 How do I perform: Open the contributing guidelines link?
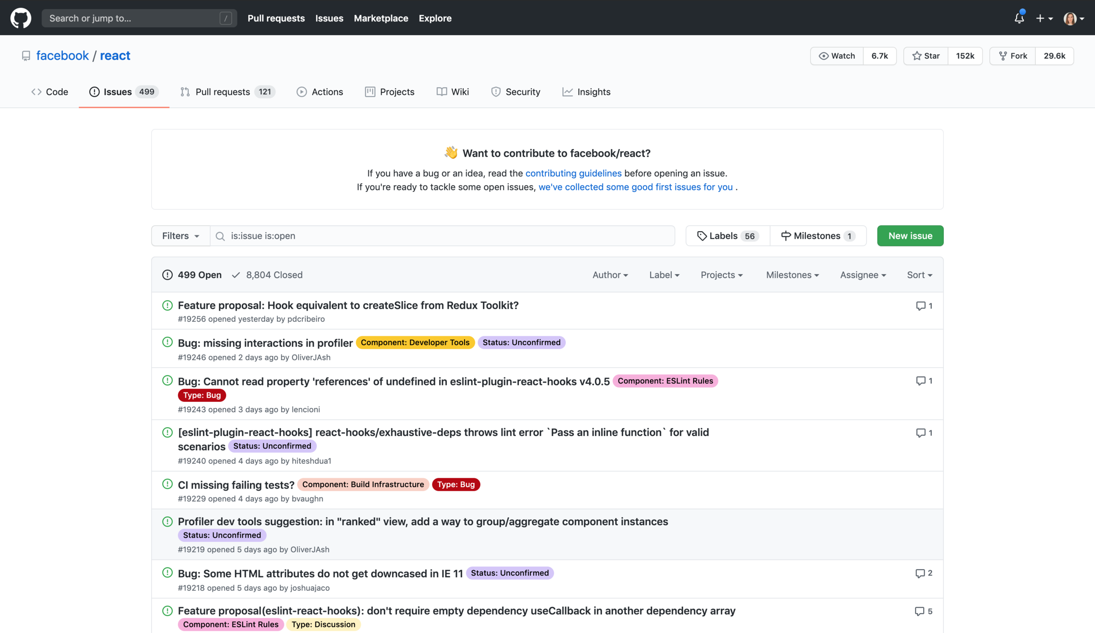[x=573, y=173]
